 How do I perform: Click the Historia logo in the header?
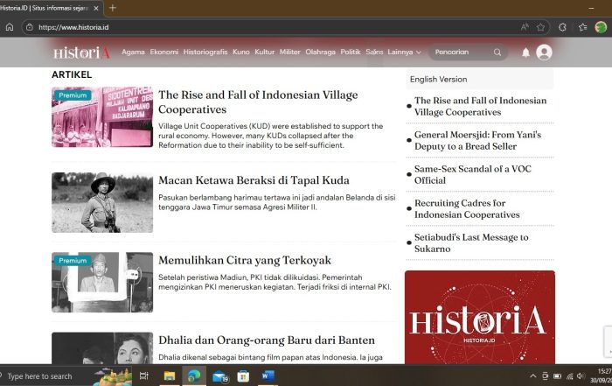click(x=81, y=53)
